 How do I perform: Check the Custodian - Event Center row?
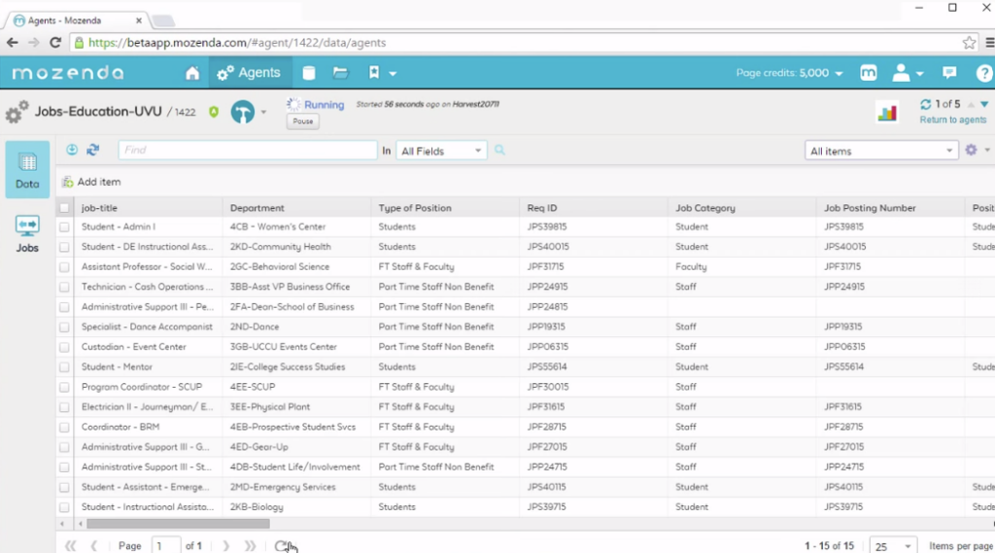(64, 347)
